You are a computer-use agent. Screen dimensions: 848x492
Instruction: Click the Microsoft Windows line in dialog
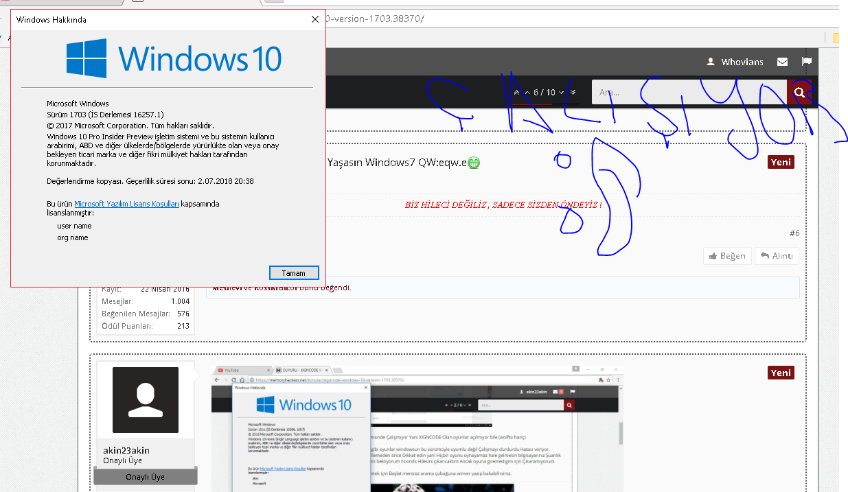[78, 104]
